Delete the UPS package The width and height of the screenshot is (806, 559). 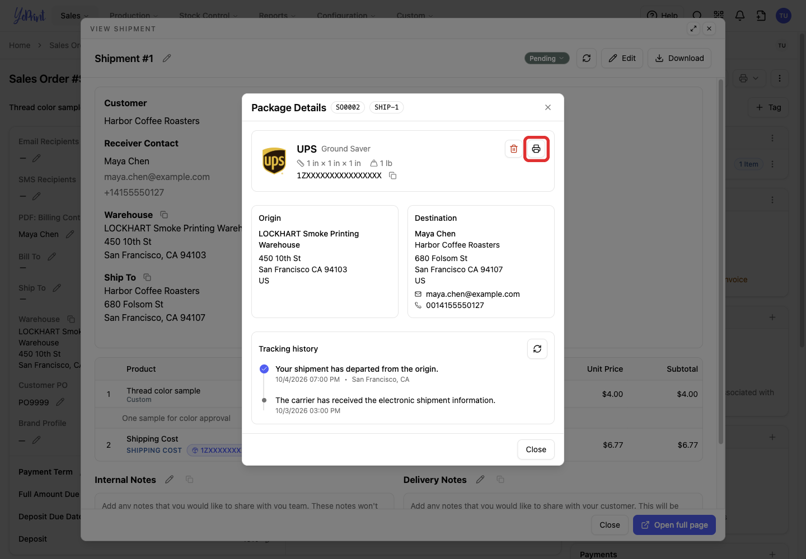coord(514,149)
